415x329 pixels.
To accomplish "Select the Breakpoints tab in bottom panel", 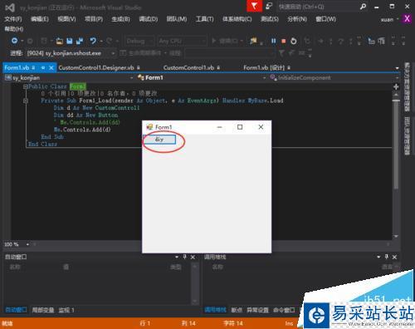I will tap(237, 310).
